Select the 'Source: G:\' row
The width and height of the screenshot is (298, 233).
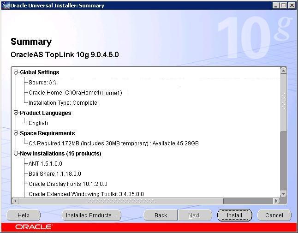point(42,83)
